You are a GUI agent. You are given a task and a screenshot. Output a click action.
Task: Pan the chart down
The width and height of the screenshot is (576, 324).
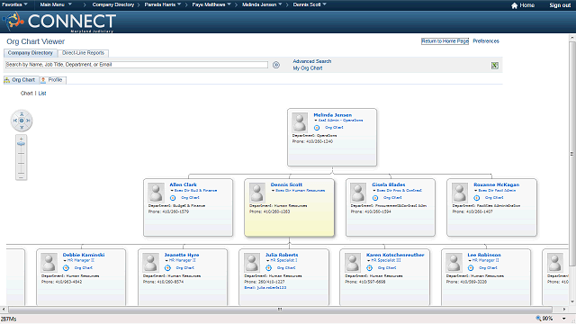tap(22, 127)
